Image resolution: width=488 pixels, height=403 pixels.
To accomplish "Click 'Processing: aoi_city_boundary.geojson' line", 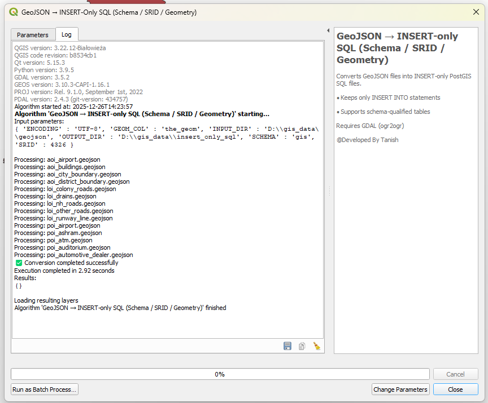I will click(68, 174).
